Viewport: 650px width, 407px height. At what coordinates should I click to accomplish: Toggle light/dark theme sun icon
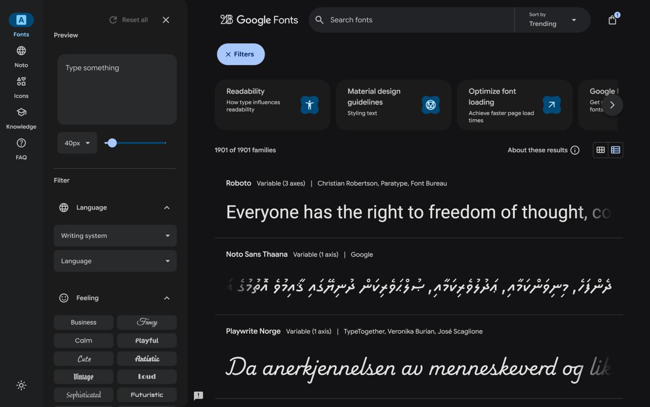click(x=21, y=385)
